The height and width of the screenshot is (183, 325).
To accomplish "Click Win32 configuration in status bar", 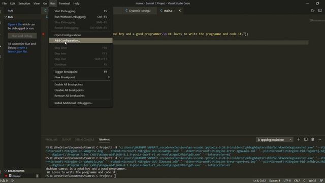I will pyautogui.click(x=312, y=181).
